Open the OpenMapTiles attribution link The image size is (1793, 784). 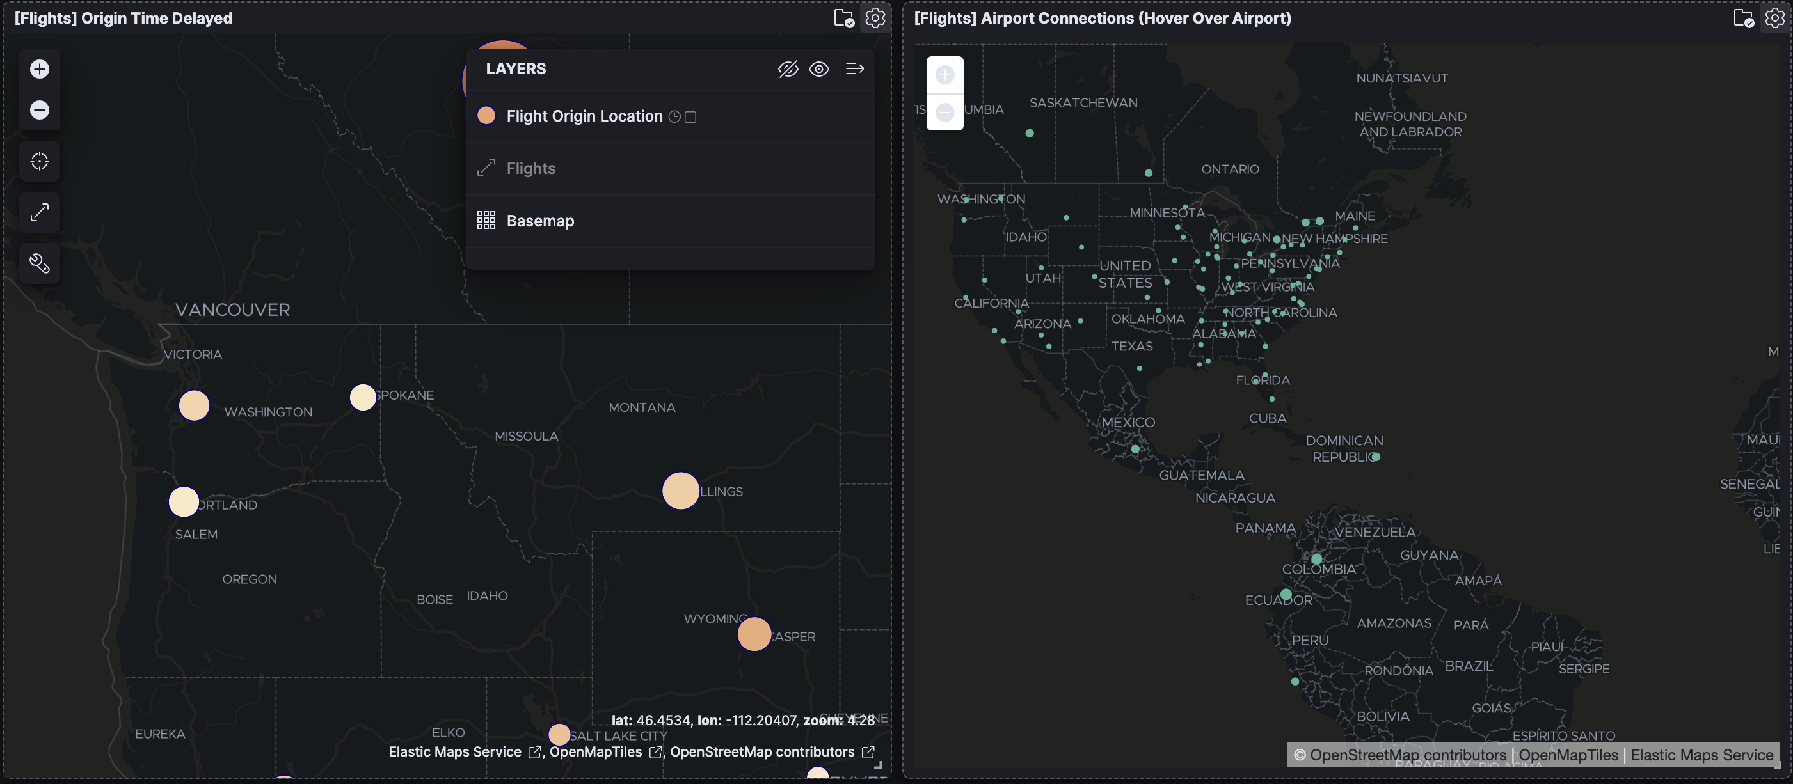(x=596, y=752)
